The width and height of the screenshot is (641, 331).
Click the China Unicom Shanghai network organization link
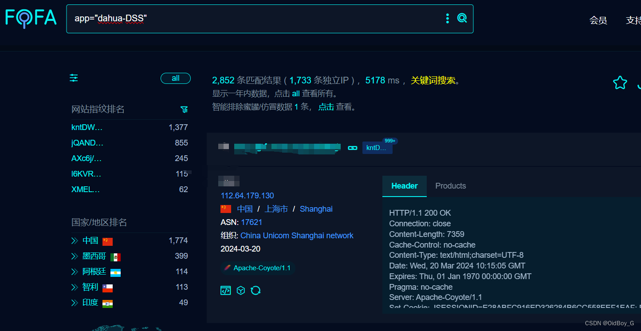point(297,236)
